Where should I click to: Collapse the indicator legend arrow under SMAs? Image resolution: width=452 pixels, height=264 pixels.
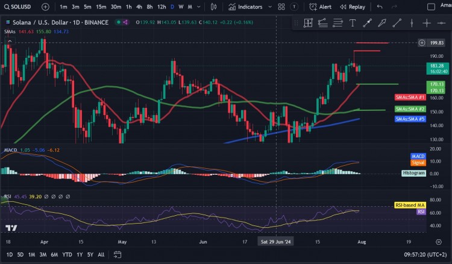pyautogui.click(x=10, y=41)
